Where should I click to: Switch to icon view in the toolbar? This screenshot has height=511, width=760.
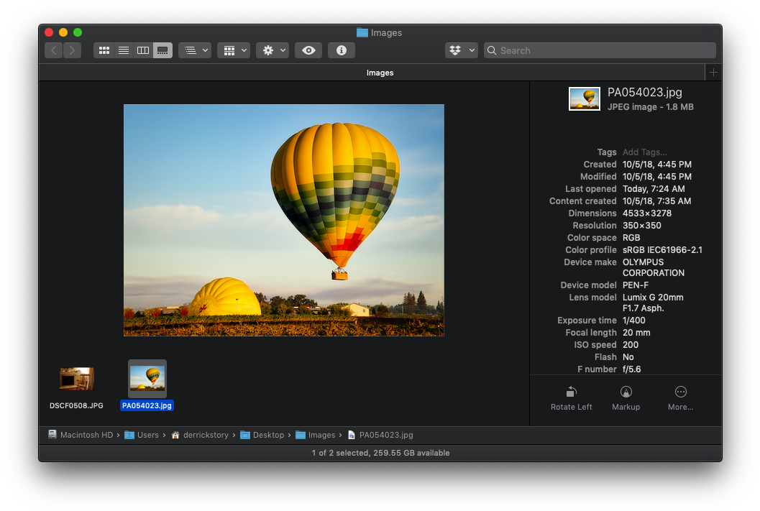tap(104, 50)
